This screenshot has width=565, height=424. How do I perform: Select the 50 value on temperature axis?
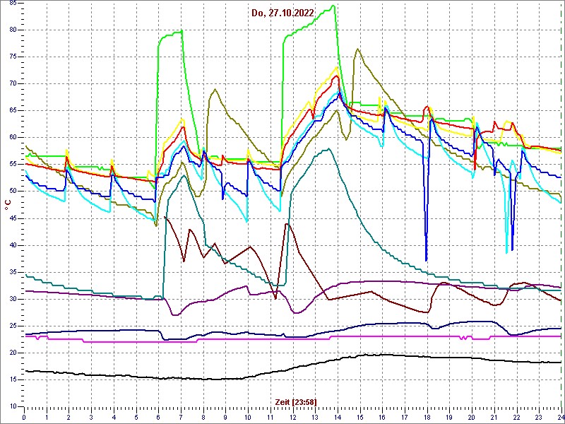12,192
